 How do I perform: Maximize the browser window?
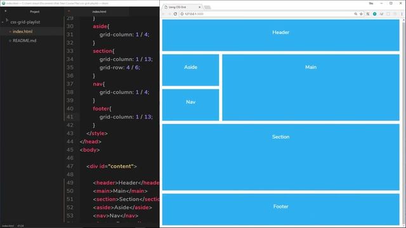click(391, 3)
